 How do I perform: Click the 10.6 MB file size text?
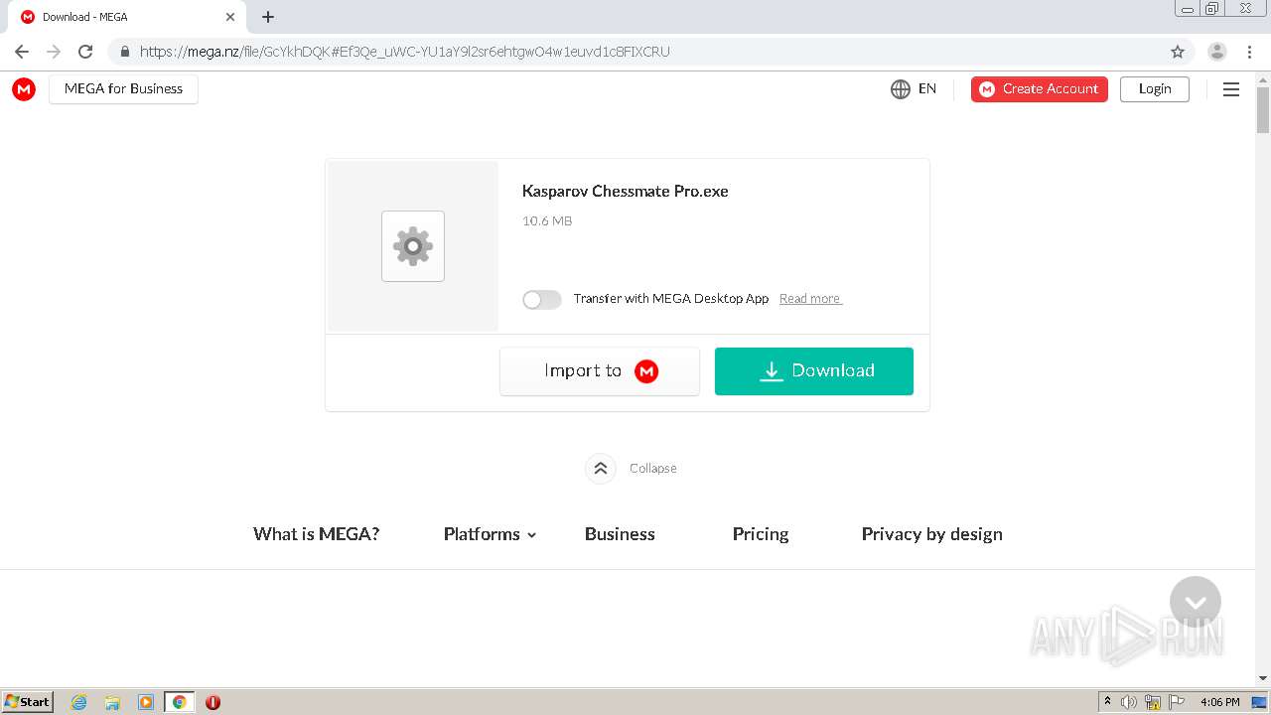coord(547,221)
